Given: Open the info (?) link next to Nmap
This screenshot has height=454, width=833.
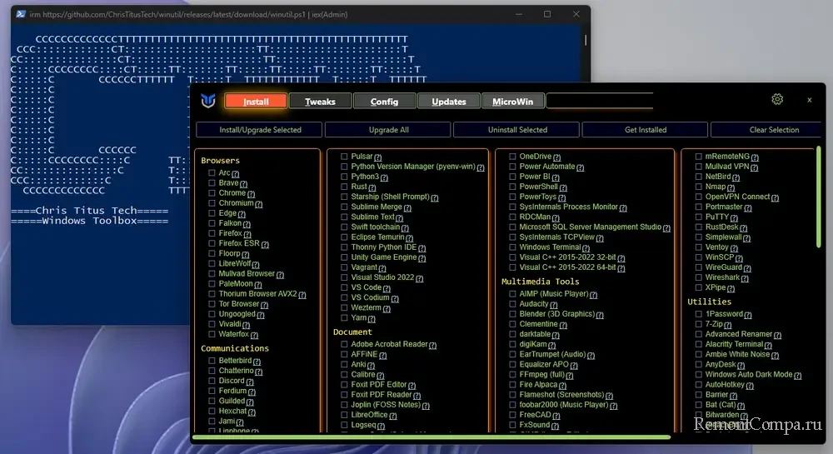Looking at the screenshot, I should tap(731, 187).
